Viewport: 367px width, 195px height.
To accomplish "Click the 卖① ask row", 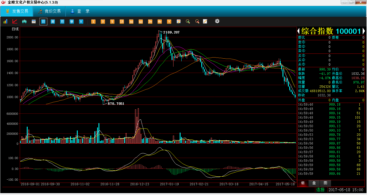I will coord(331,51).
